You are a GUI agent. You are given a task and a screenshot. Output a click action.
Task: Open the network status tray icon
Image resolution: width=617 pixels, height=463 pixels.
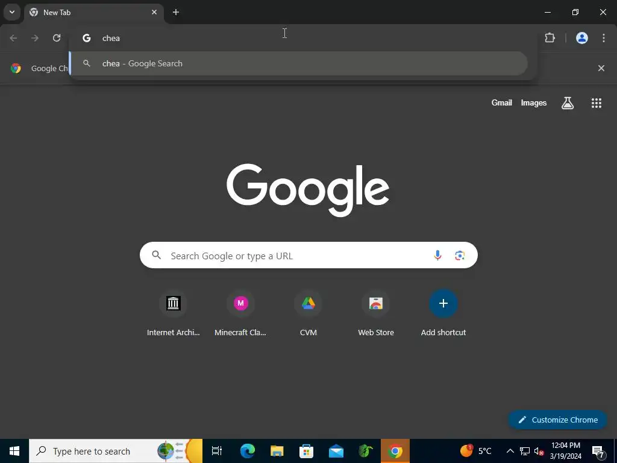(x=525, y=451)
